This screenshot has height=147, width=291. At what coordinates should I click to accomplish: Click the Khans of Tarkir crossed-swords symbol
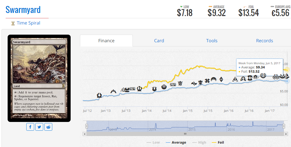[180, 83]
